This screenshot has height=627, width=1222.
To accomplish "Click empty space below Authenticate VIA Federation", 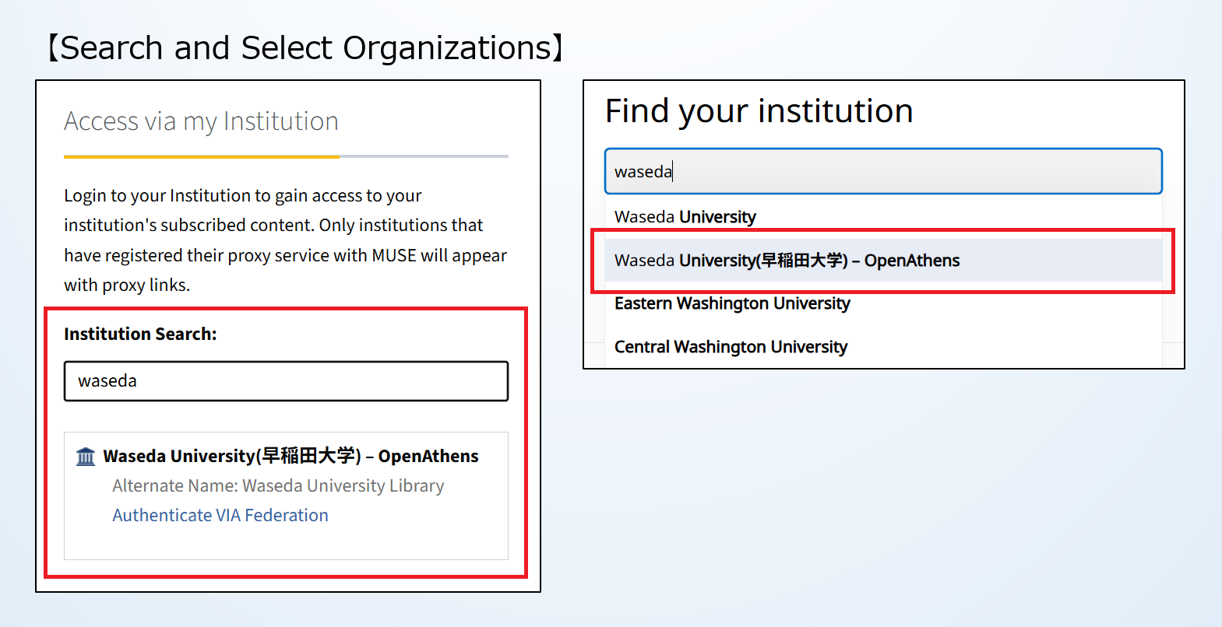I will [x=286, y=542].
